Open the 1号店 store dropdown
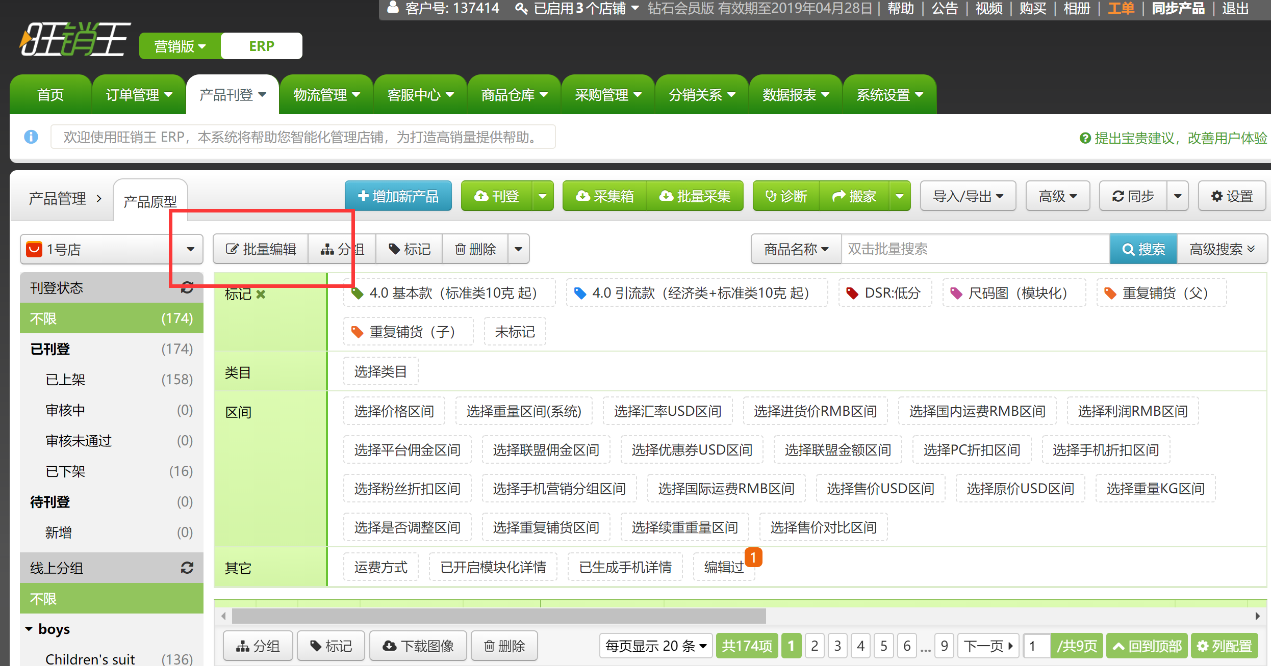This screenshot has width=1271, height=666. (x=112, y=249)
